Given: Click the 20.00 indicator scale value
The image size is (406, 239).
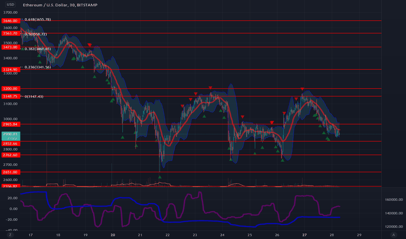Looking at the screenshot, I should click(x=13, y=198).
